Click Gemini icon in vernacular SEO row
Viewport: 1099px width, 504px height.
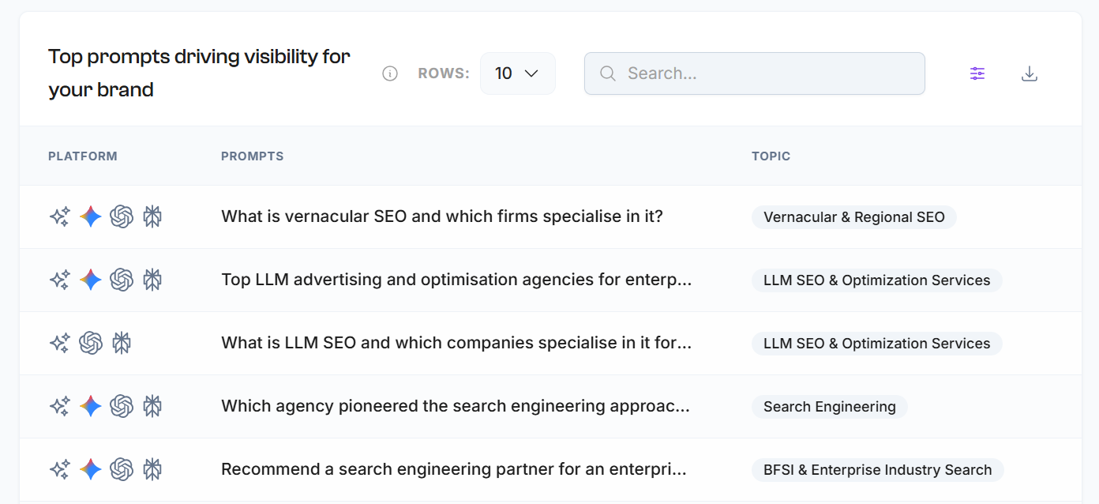(x=91, y=216)
